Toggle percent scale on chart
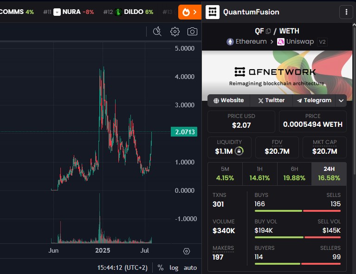 tap(161, 267)
